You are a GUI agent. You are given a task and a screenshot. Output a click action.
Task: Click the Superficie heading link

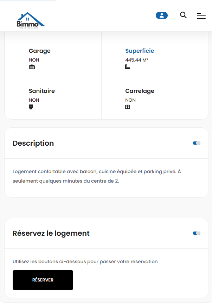point(140,51)
